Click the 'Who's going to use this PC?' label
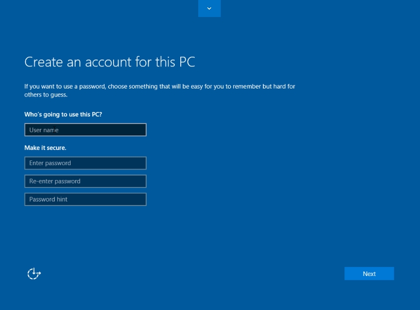Screen dimensions: 420x310 pos(63,114)
